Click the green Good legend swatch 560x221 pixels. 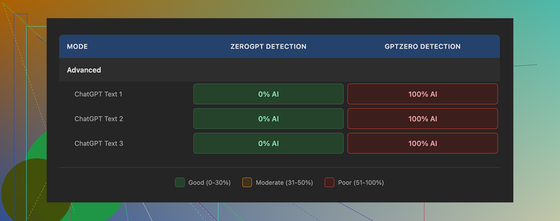pyautogui.click(x=180, y=182)
